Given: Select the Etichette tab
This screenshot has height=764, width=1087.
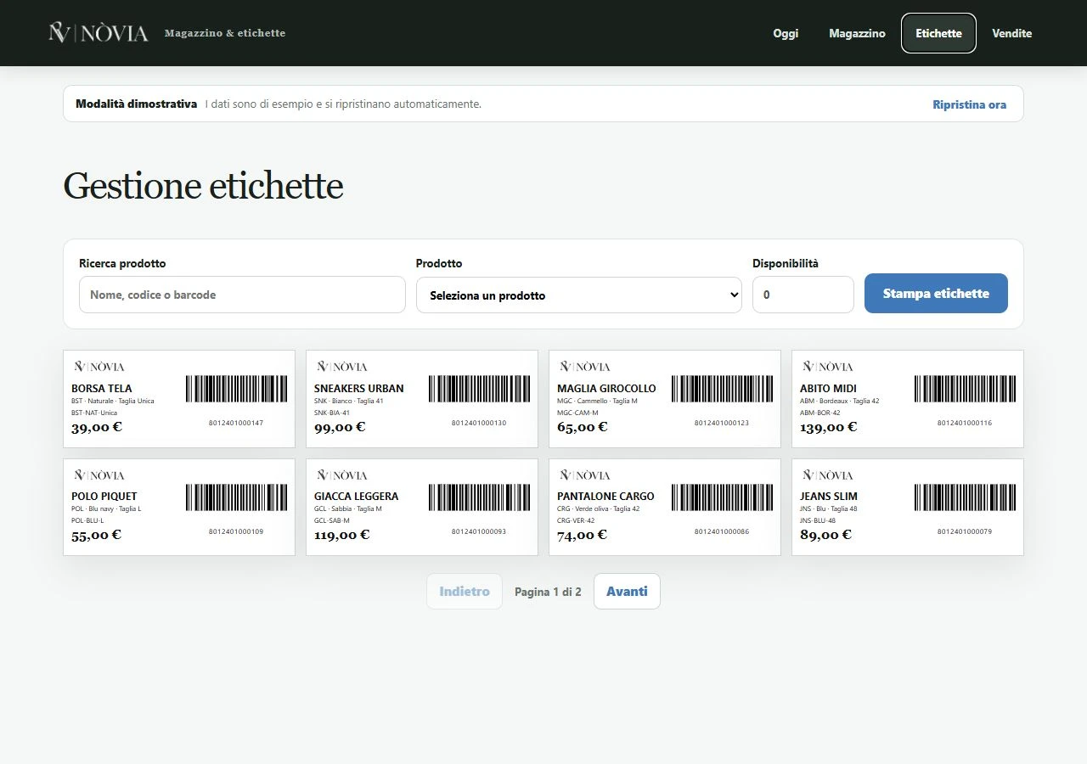Looking at the screenshot, I should pos(938,33).
